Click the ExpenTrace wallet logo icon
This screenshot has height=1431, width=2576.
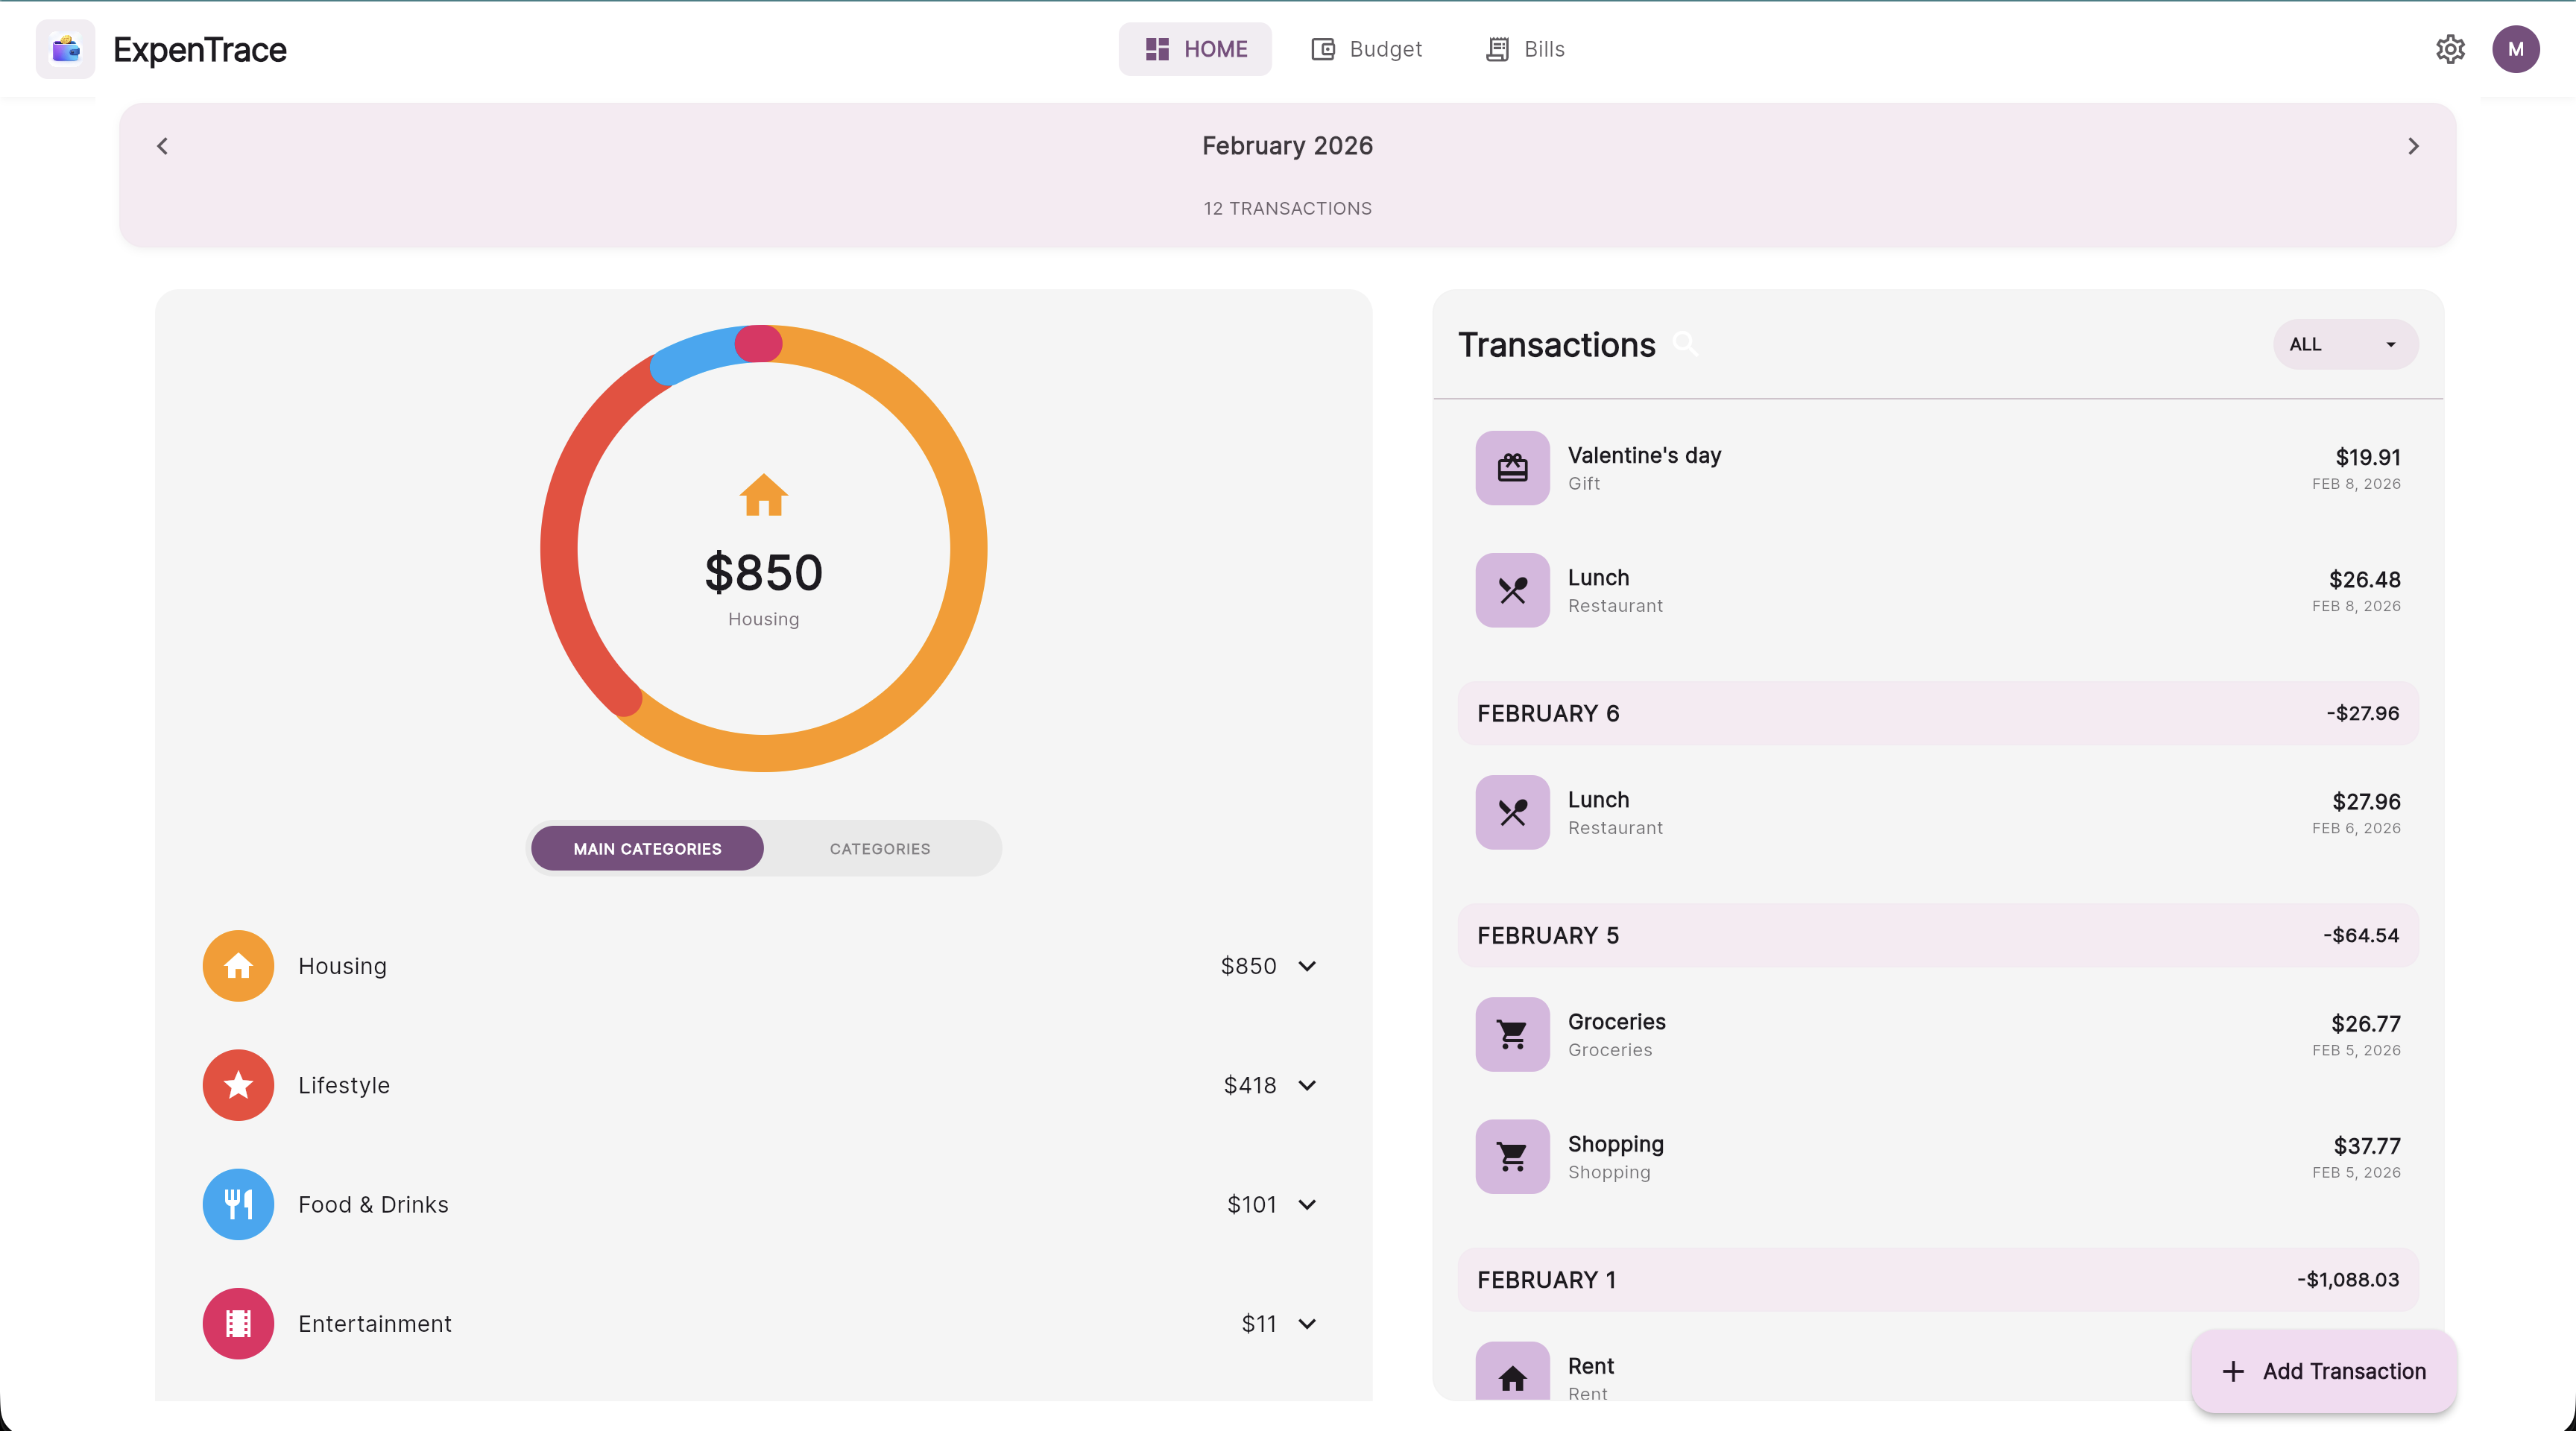(x=65, y=49)
